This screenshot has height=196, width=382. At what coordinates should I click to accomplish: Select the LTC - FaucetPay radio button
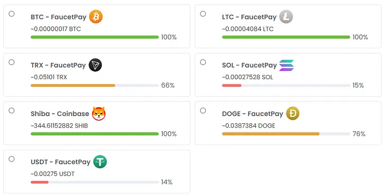pyautogui.click(x=203, y=14)
